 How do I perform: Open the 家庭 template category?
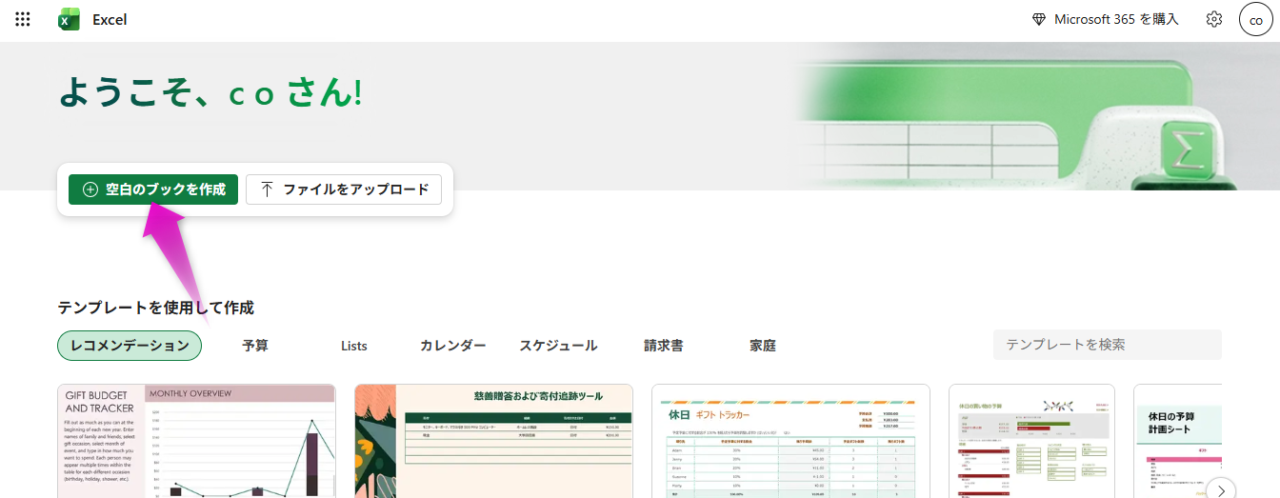point(762,346)
